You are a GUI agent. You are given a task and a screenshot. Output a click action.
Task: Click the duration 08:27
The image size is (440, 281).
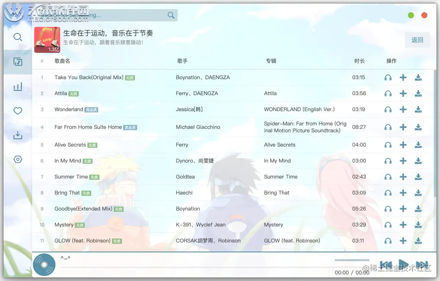359,127
